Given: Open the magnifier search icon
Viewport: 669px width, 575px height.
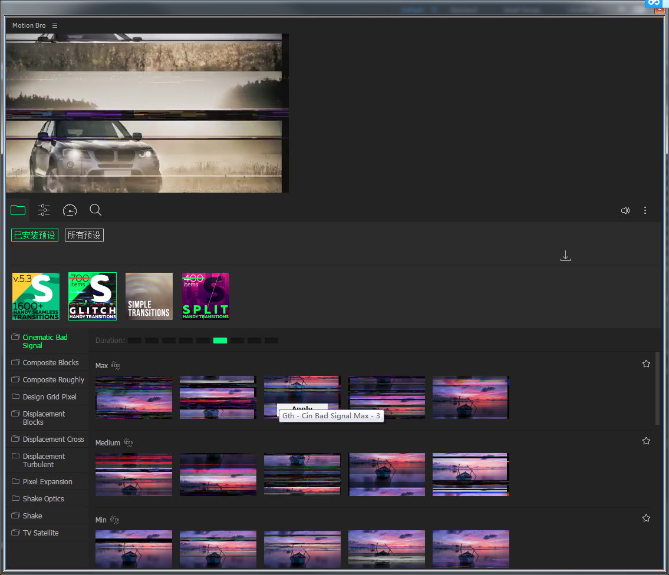Looking at the screenshot, I should 95,210.
